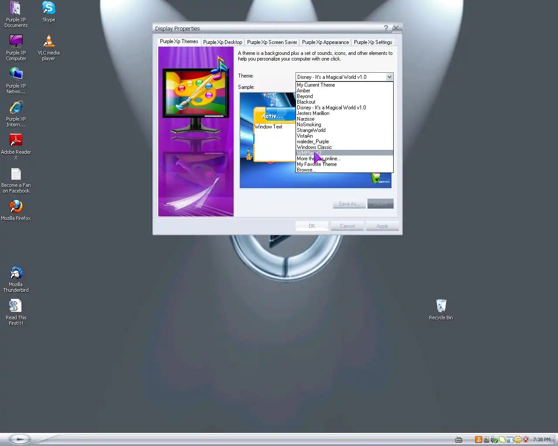Open the Read This First!!! document
Viewport: 558px width, 446px height.
(x=16, y=312)
